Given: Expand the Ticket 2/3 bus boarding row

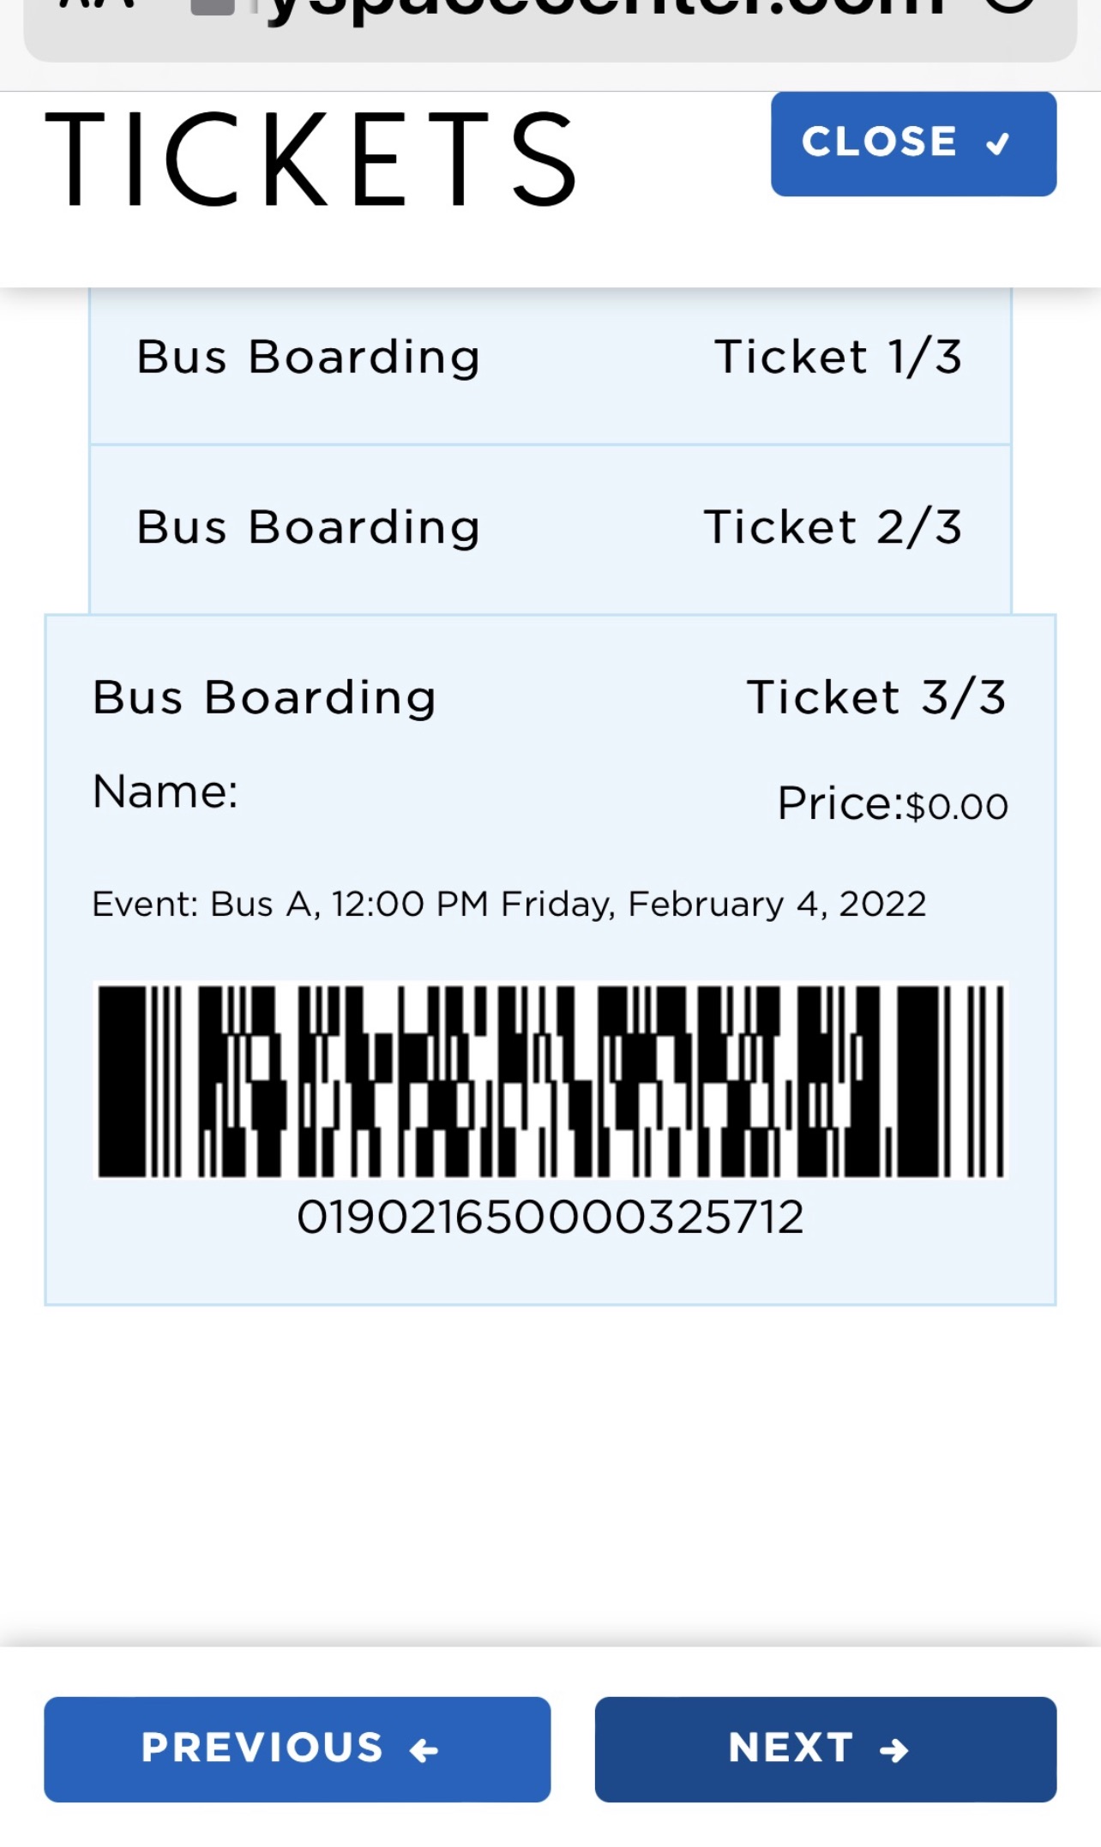Looking at the screenshot, I should [x=550, y=528].
